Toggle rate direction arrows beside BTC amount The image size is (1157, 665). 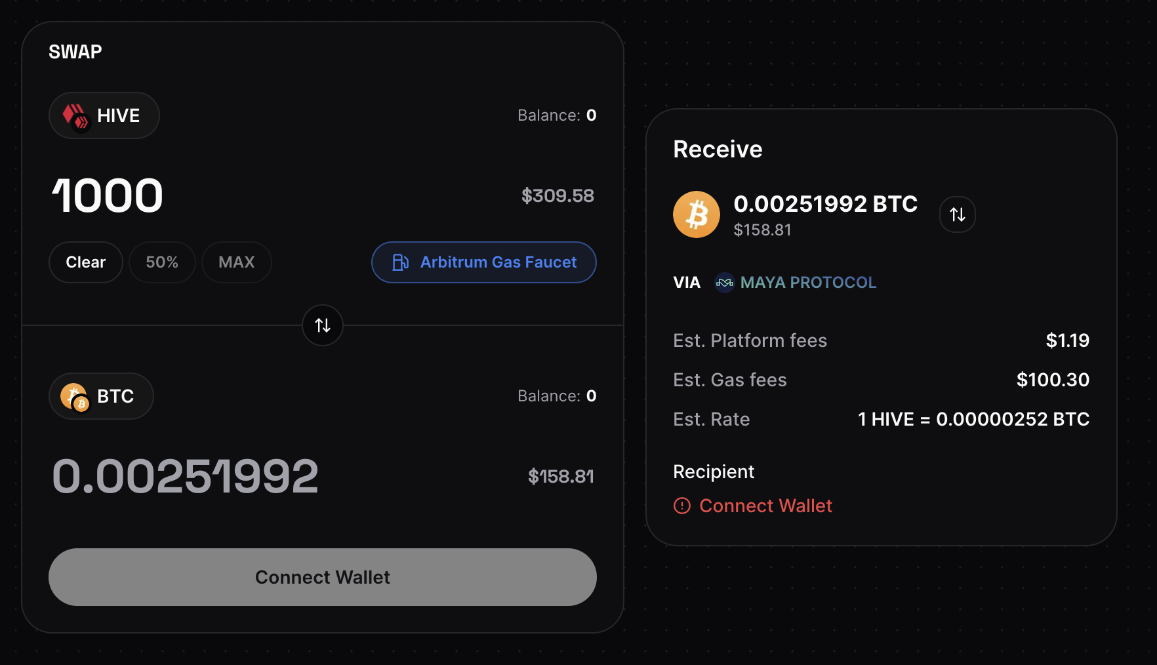click(958, 214)
